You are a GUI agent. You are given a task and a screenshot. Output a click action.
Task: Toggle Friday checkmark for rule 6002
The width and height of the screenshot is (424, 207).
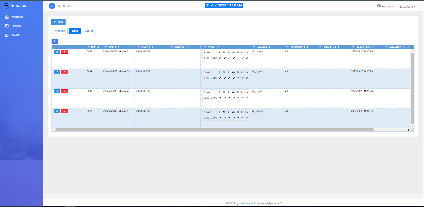coord(242,118)
